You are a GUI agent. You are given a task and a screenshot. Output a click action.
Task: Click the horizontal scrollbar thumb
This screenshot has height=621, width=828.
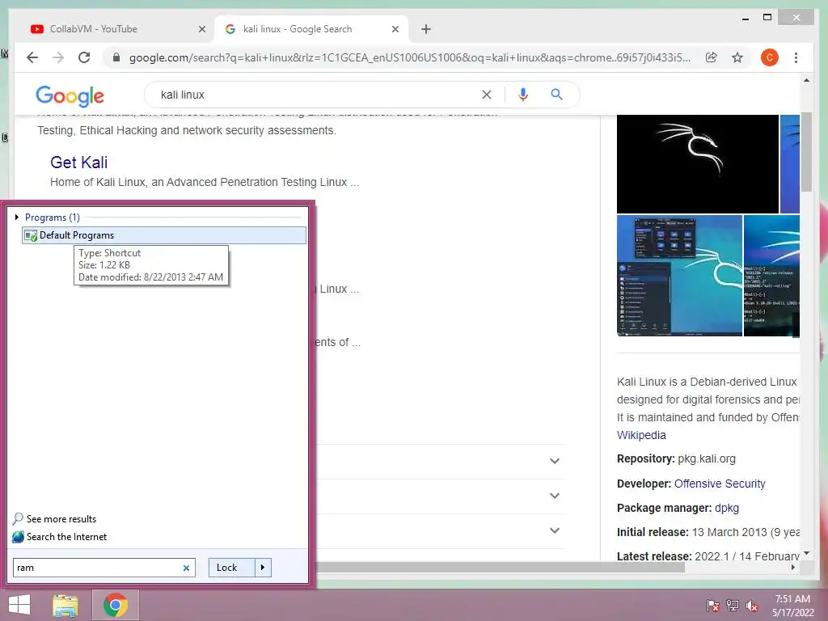tap(500, 567)
